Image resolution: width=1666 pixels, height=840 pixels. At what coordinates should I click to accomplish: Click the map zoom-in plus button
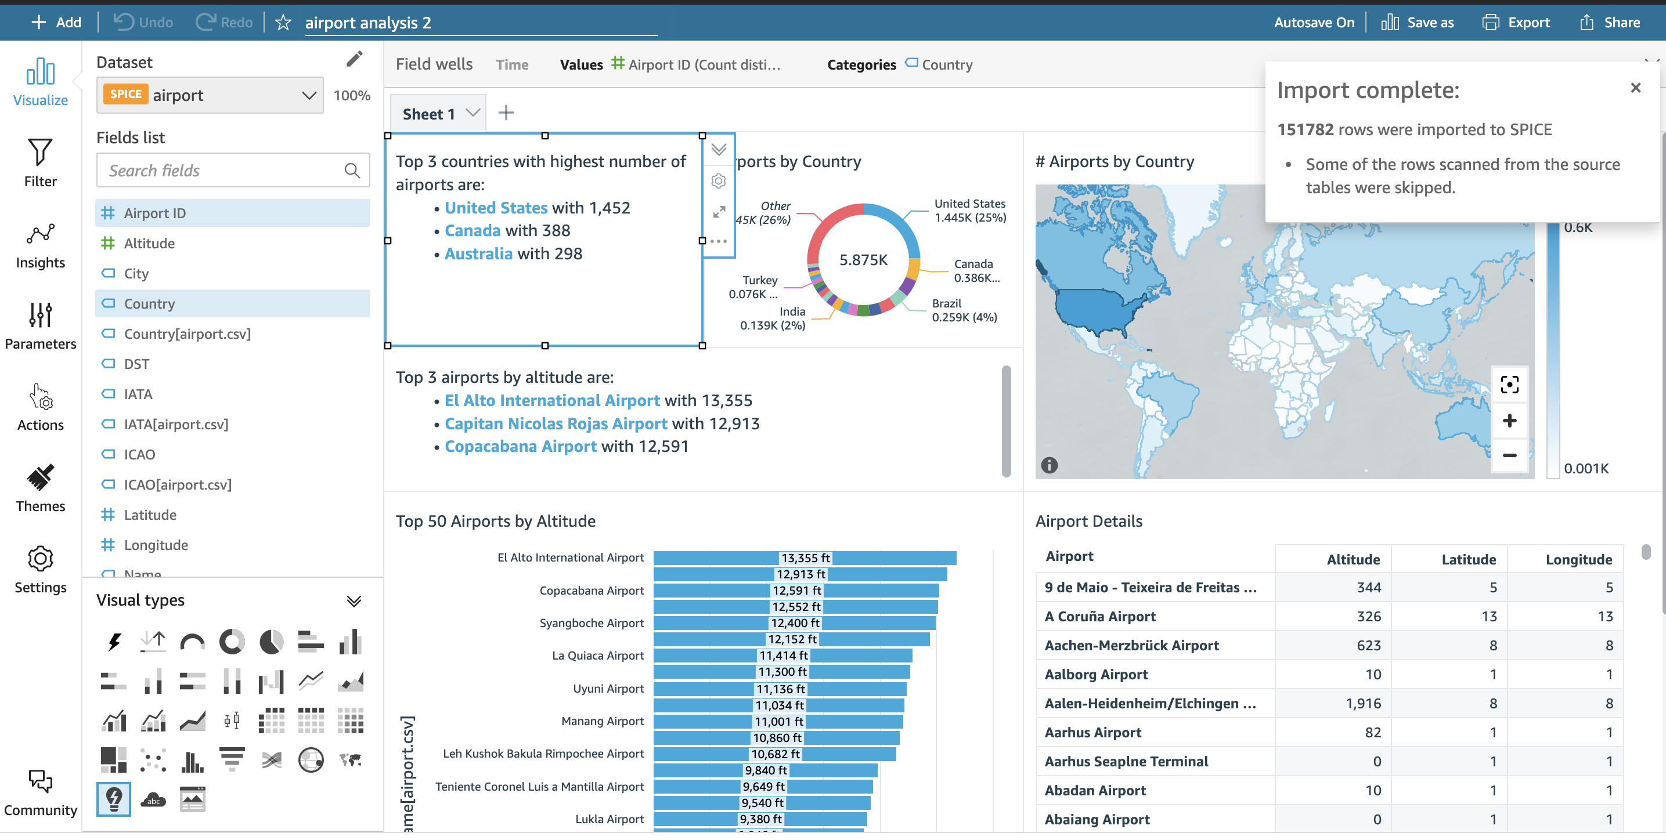coord(1509,421)
